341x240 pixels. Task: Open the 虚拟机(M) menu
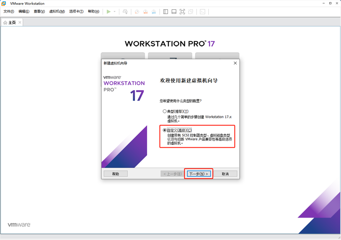coord(57,11)
